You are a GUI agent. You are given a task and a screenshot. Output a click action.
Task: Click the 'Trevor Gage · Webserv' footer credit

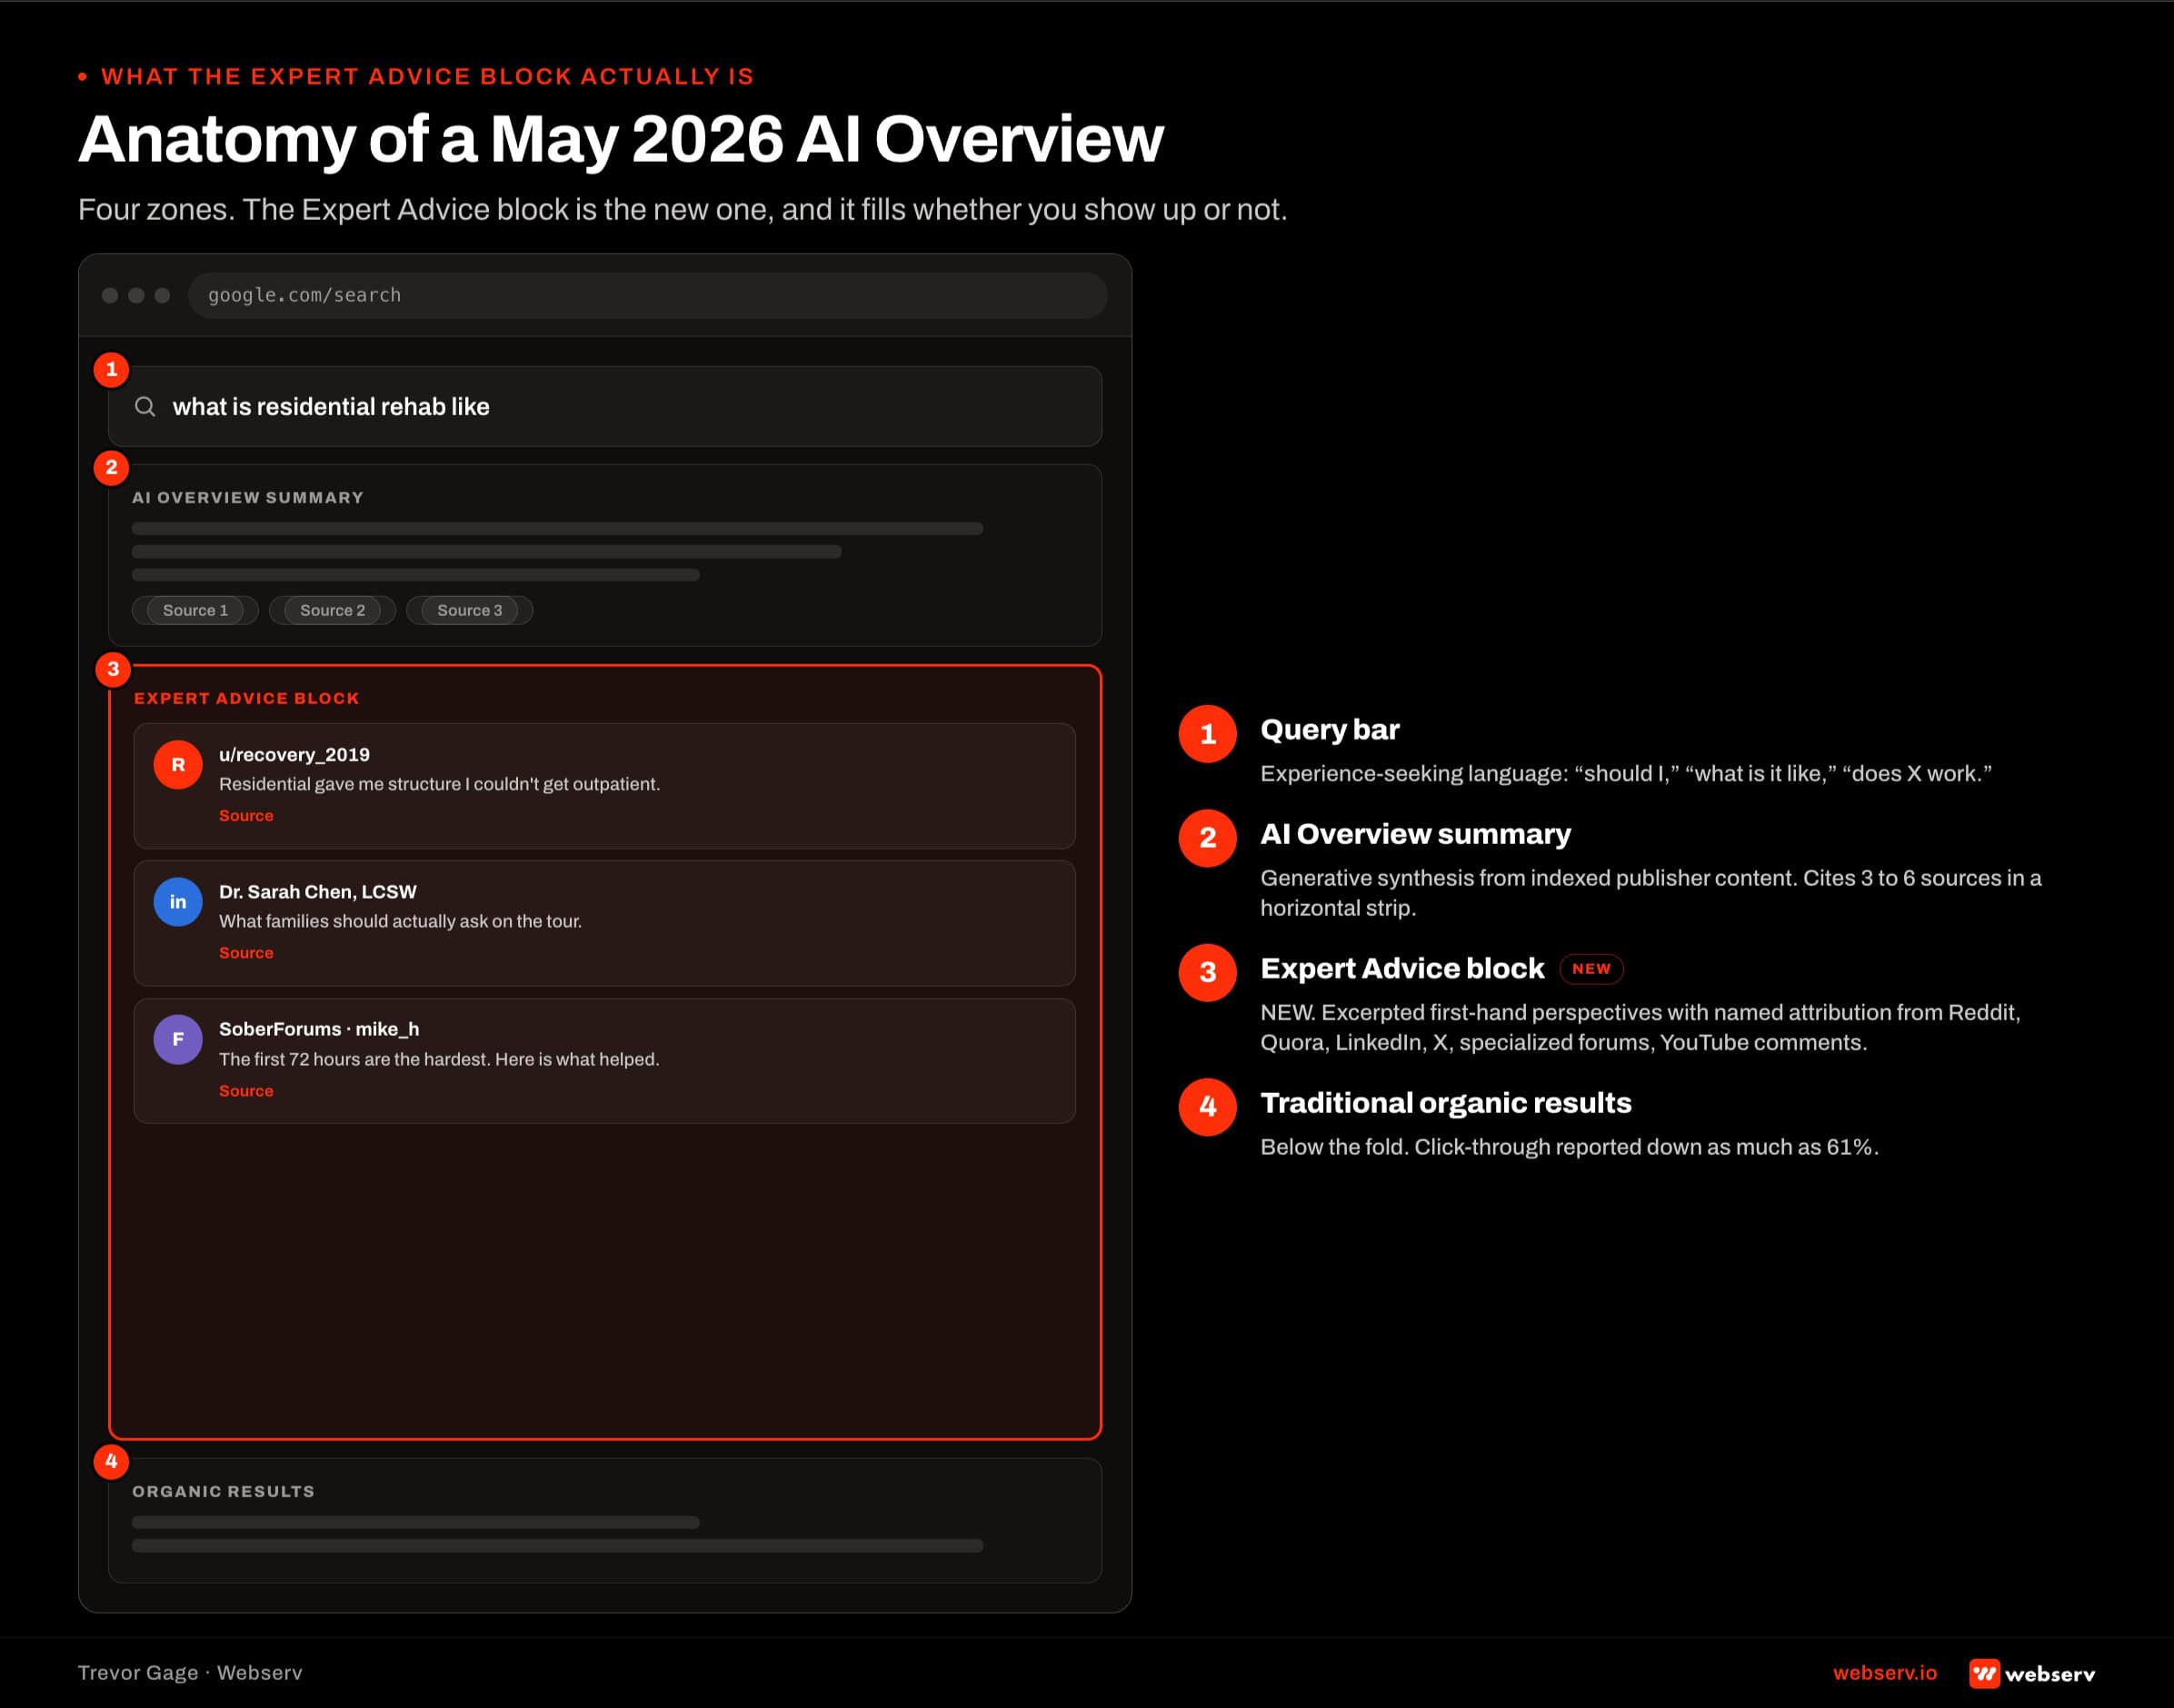click(190, 1673)
